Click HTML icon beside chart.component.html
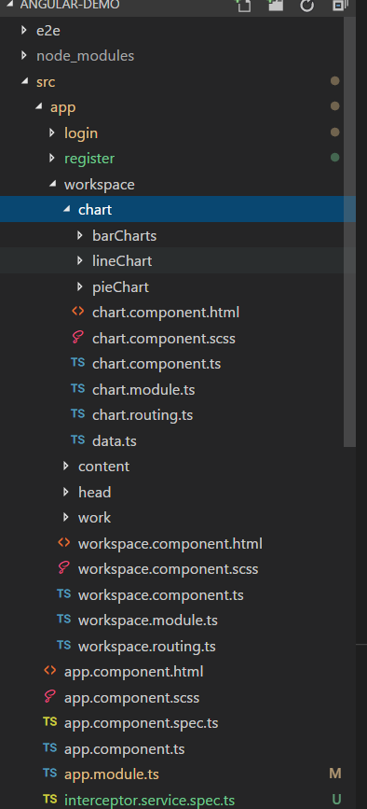The height and width of the screenshot is (809, 367). click(x=77, y=311)
